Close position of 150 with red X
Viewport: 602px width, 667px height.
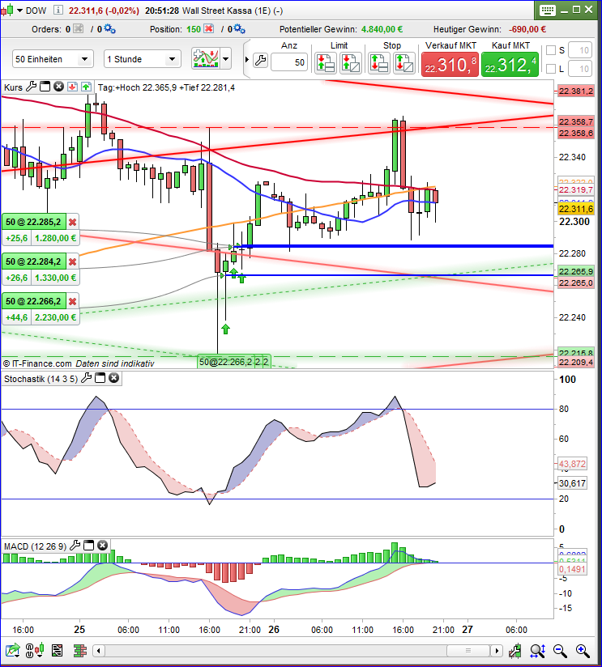(x=208, y=29)
